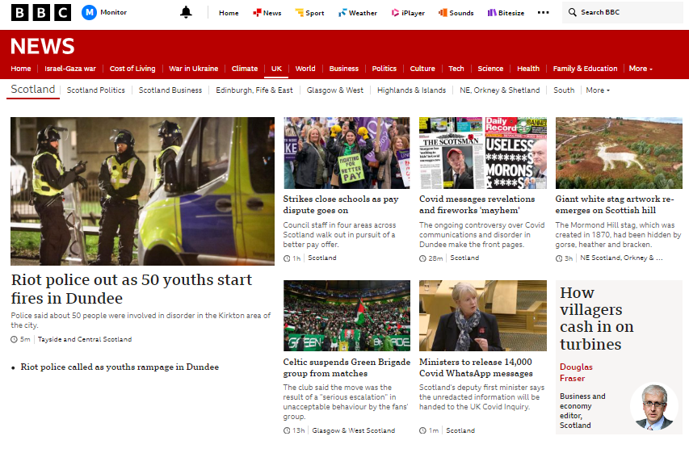Open Science news section
Viewport: 689px width, 453px height.
pyautogui.click(x=490, y=69)
